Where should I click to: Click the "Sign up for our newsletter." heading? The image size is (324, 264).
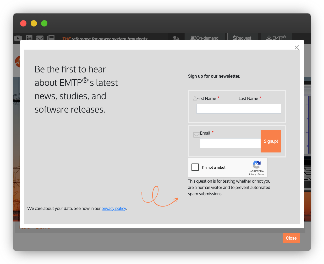(x=214, y=76)
